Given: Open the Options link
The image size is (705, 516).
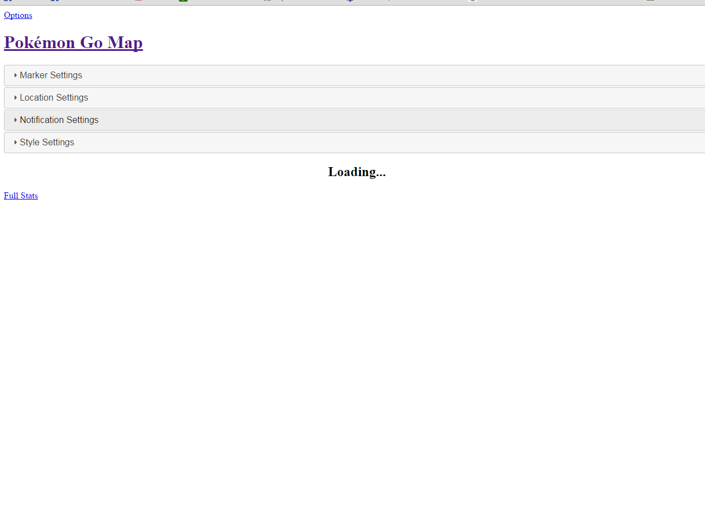Looking at the screenshot, I should (x=18, y=15).
